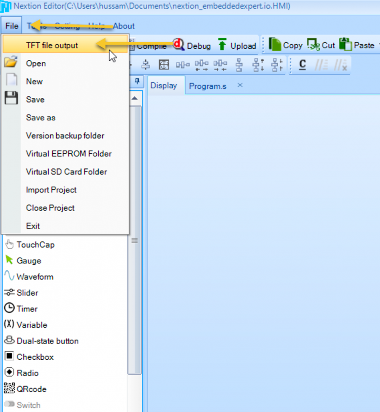380x412 pixels.
Task: Click the Copy icon in toolbar
Action: click(275, 45)
